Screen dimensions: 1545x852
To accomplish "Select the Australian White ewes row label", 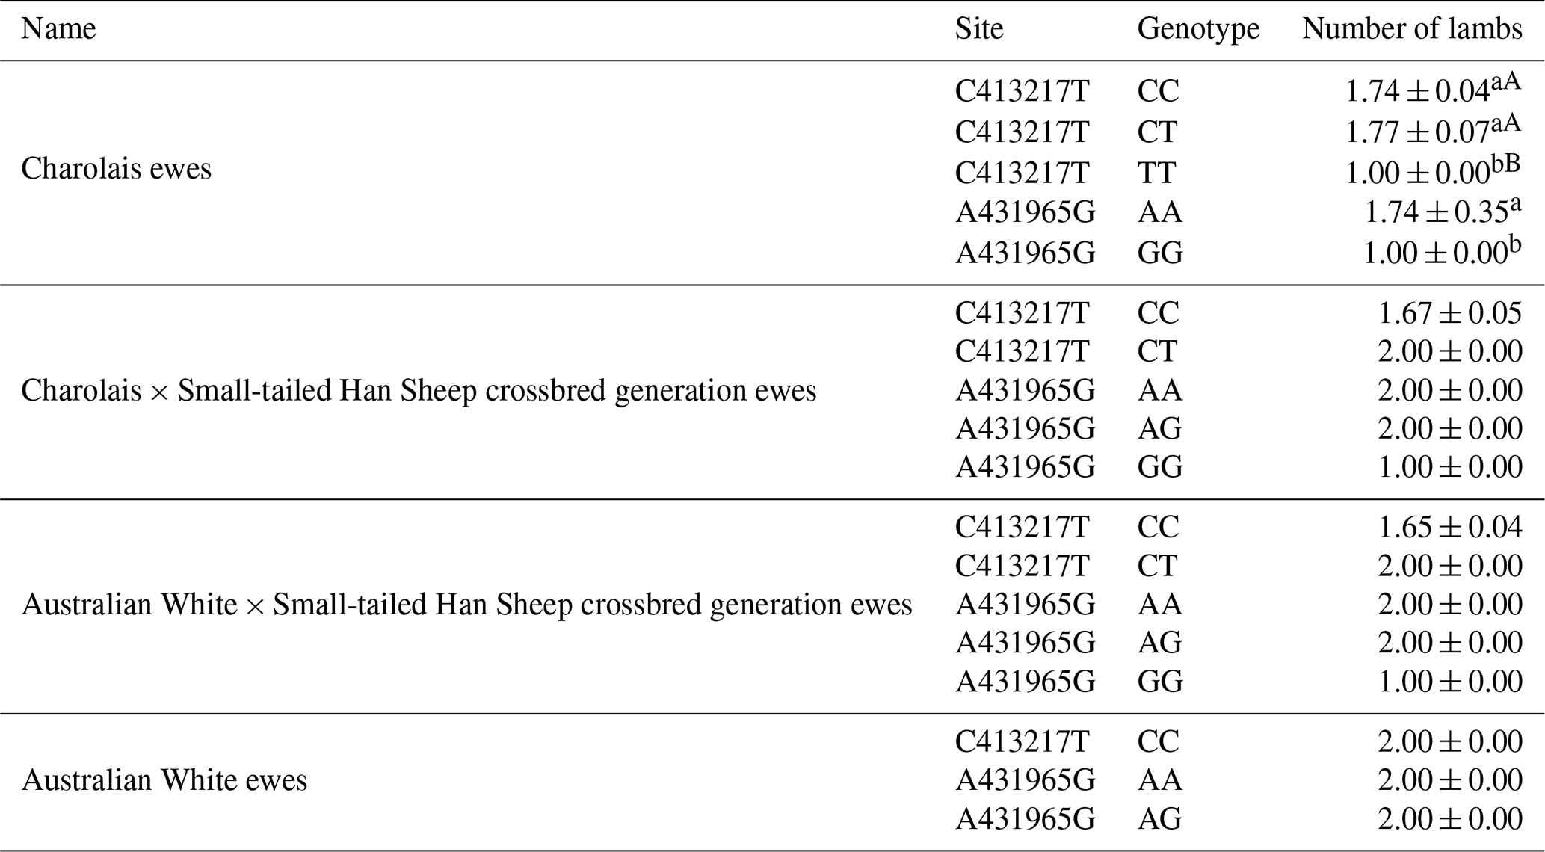I will [164, 780].
